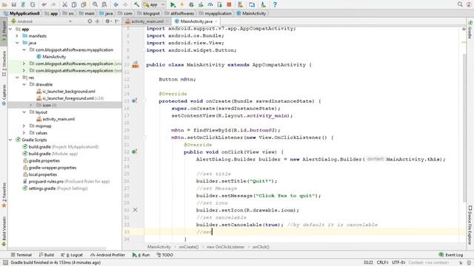Select the MainActivity.java editor tab
The width and height of the screenshot is (474, 266).
click(x=196, y=21)
